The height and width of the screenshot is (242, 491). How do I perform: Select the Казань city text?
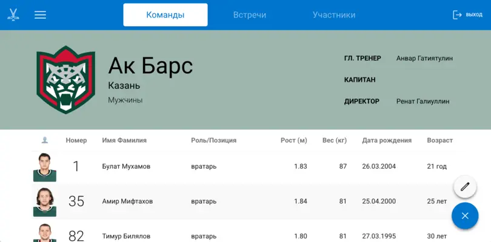[x=124, y=85]
